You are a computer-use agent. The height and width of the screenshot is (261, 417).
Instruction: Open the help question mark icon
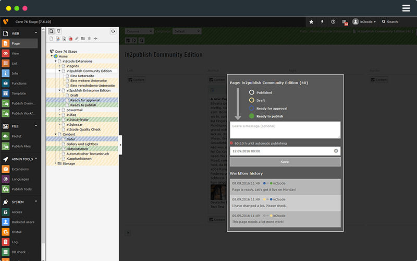[333, 22]
